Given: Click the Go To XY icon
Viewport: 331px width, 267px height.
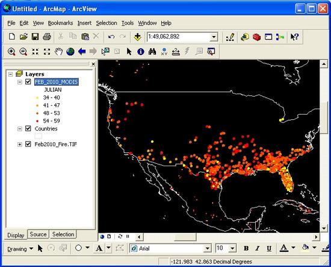Looking at the screenshot, I should click(x=164, y=52).
